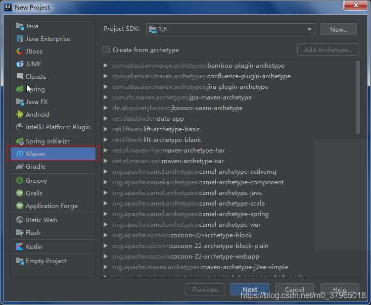Expand jira-plugin-archetype node
Viewport: 371px width, 305px height.
tap(106, 87)
